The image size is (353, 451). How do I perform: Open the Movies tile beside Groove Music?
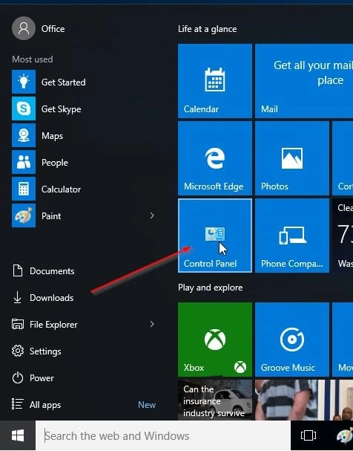[x=343, y=340]
